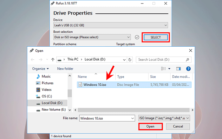Expand the address bar history dropdown
The width and height of the screenshot is (222, 139).
pos(124,60)
